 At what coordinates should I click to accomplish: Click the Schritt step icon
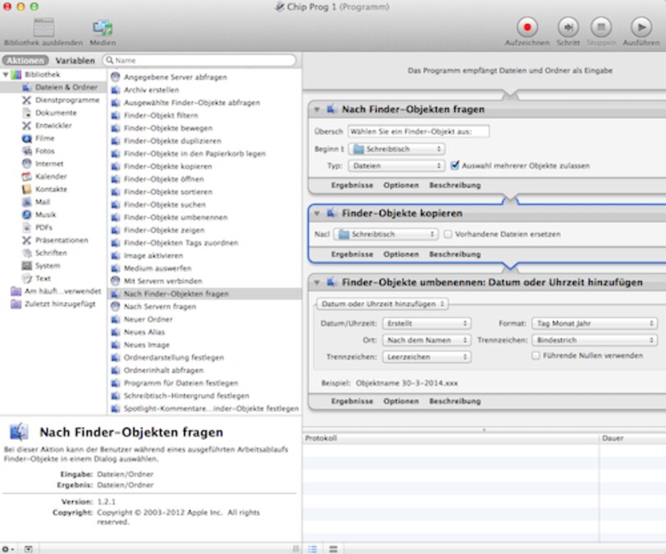click(567, 25)
